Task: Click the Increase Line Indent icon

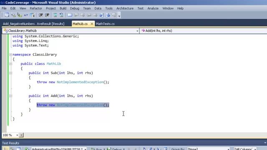Action: coord(47,15)
